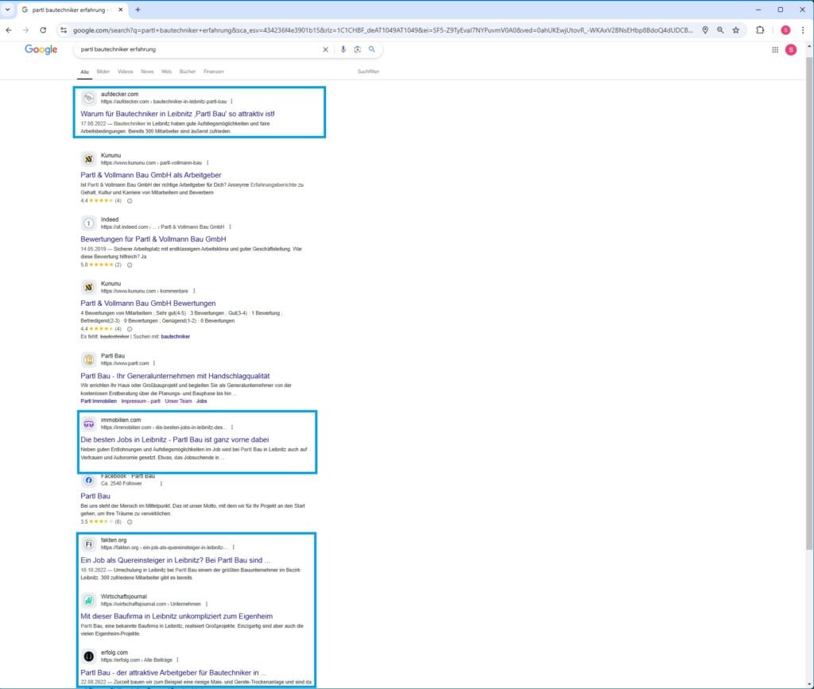Screen dimensions: 814x689
Task: Open more options for immobilien.com result
Action: [232, 428]
